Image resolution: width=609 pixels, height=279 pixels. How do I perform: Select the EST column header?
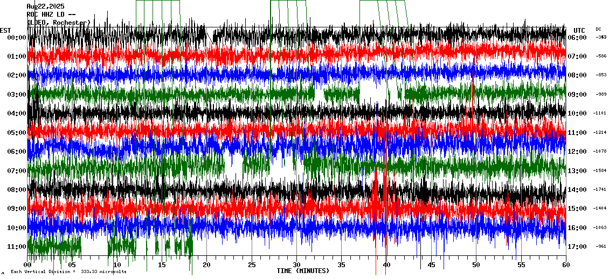pos(5,30)
